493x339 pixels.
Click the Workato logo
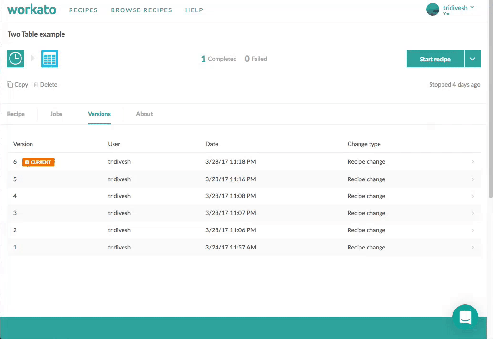[31, 10]
